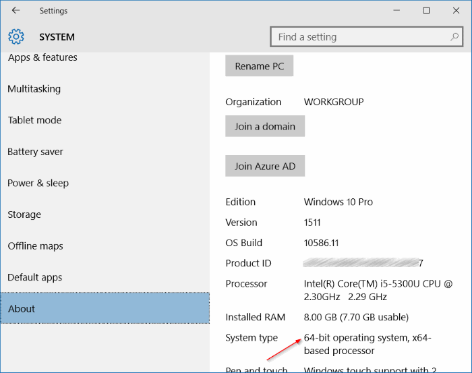Open Storage settings
472x373 pixels.
(x=24, y=214)
